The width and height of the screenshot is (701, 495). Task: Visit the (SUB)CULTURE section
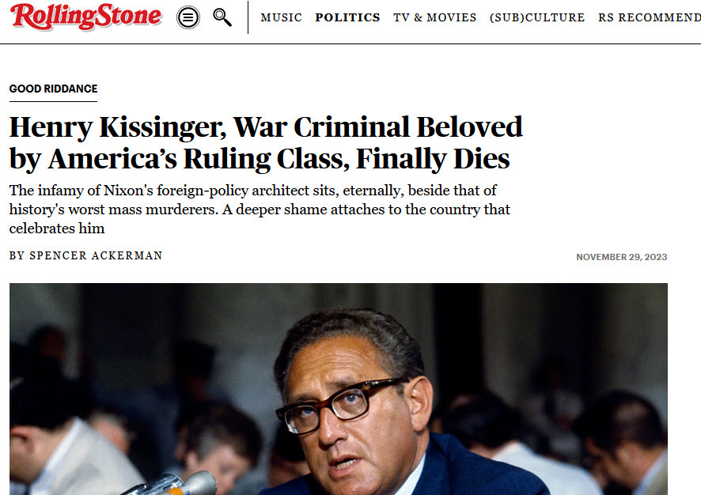click(537, 17)
